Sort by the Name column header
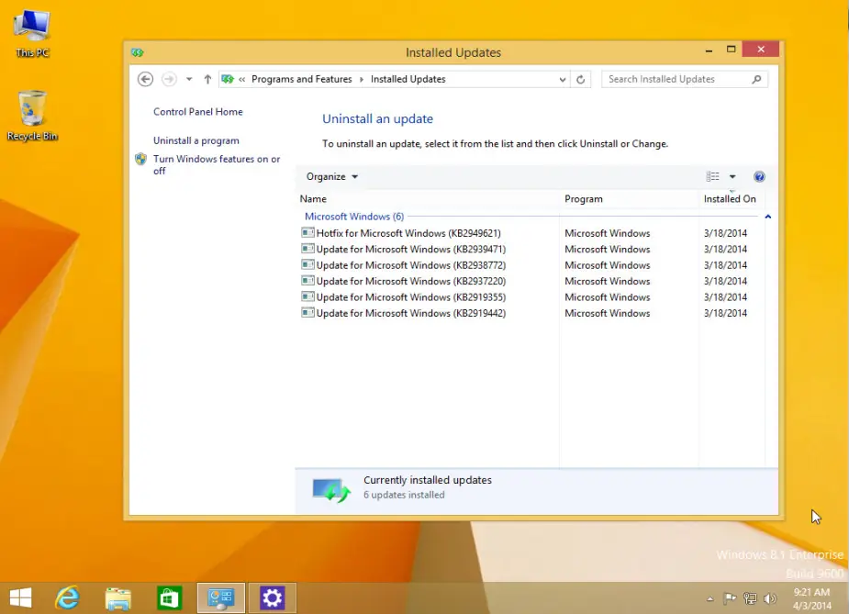This screenshot has width=849, height=614. 428,199
